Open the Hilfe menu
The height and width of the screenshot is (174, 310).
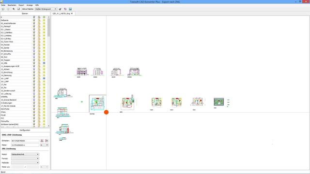pyautogui.click(x=37, y=5)
